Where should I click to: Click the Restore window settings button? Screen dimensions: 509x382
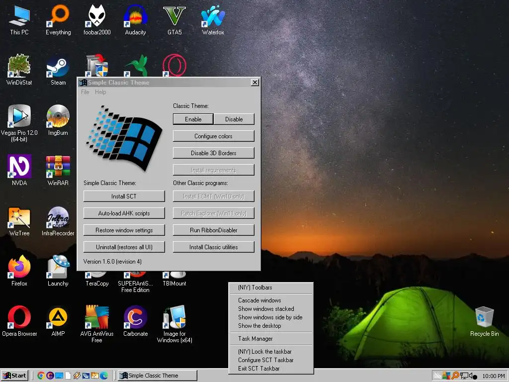pos(124,230)
